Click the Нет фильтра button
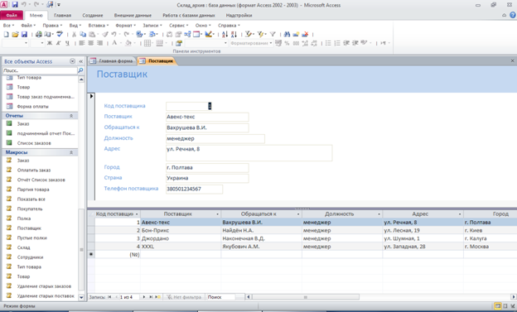The image size is (517, 312). pos(184,297)
